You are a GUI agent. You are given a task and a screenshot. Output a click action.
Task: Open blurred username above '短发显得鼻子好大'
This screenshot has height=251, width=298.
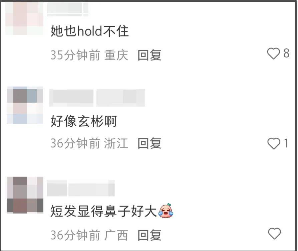(81, 188)
